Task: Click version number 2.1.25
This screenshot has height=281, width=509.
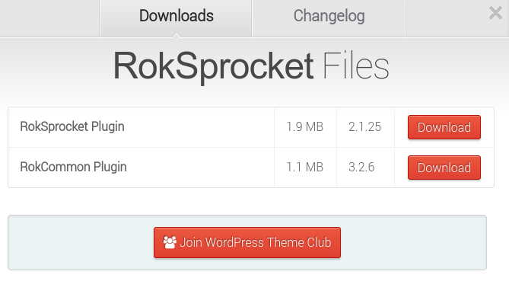Action: click(x=365, y=127)
